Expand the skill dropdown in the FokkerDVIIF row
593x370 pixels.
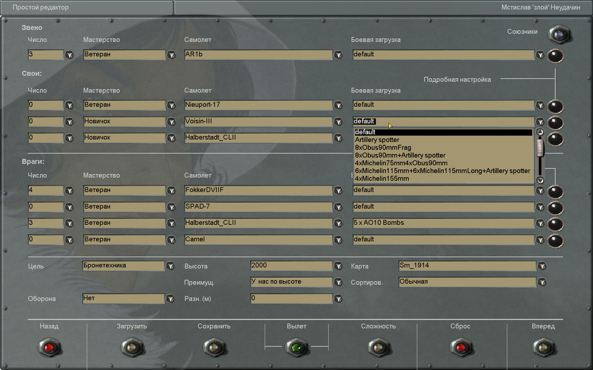171,191
